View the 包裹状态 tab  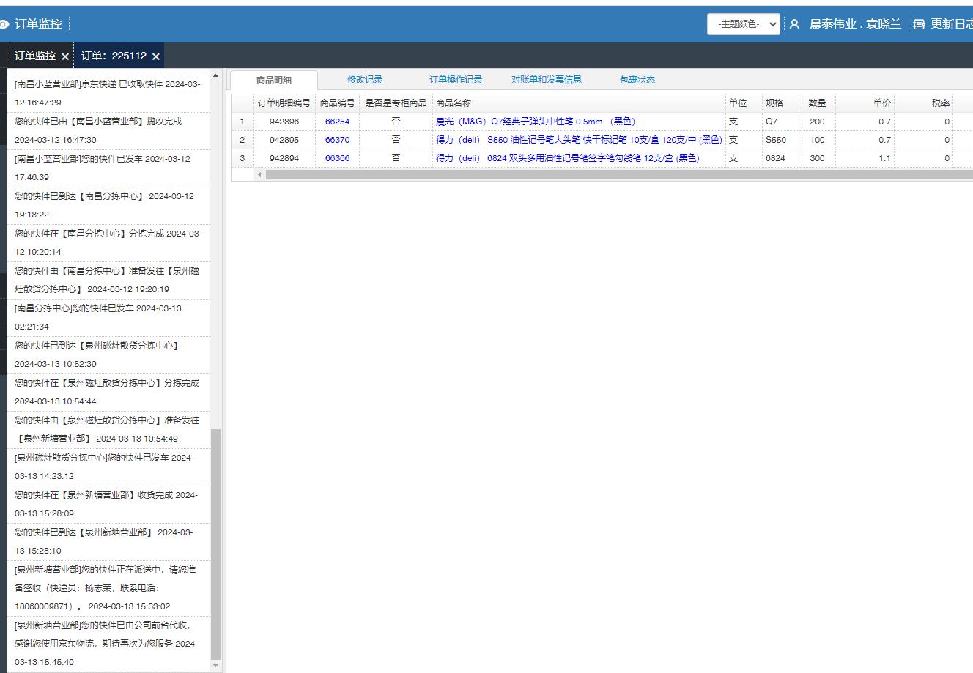[637, 80]
